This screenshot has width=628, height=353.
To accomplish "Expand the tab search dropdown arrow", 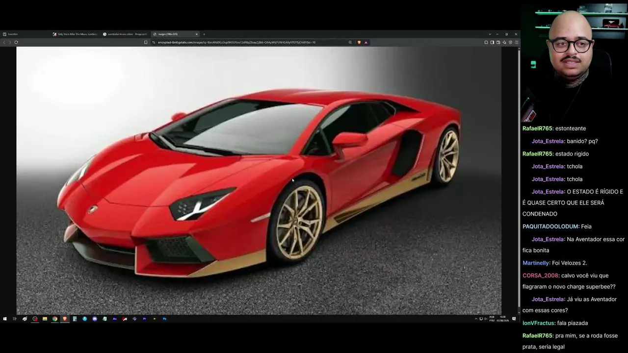I will (490, 34).
